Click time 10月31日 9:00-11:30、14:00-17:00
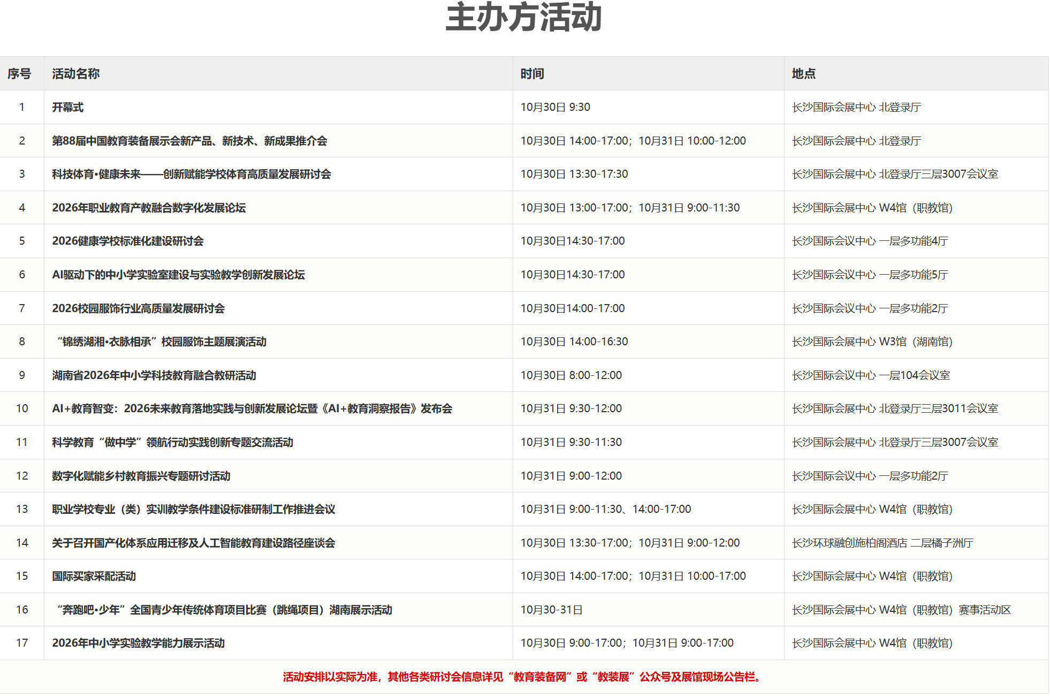The image size is (1050, 697). (605, 509)
